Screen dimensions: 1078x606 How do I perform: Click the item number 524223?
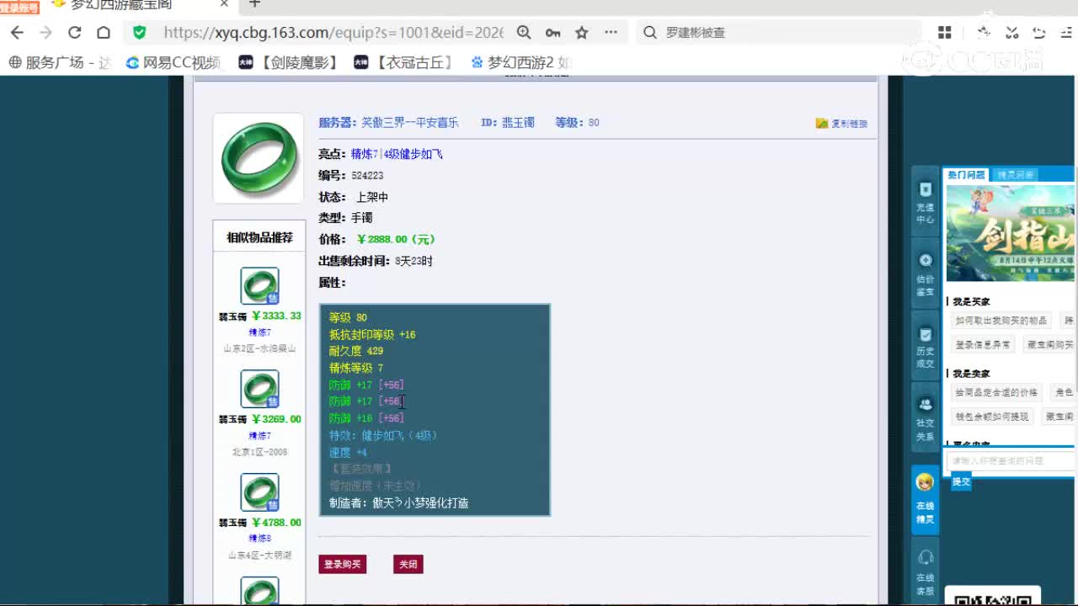pos(367,175)
